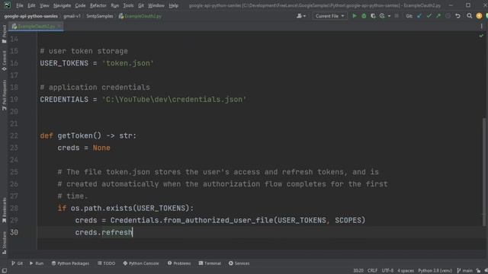Commit changes with the green Git checkmark
The height and width of the screenshot is (274, 488).
click(x=429, y=16)
